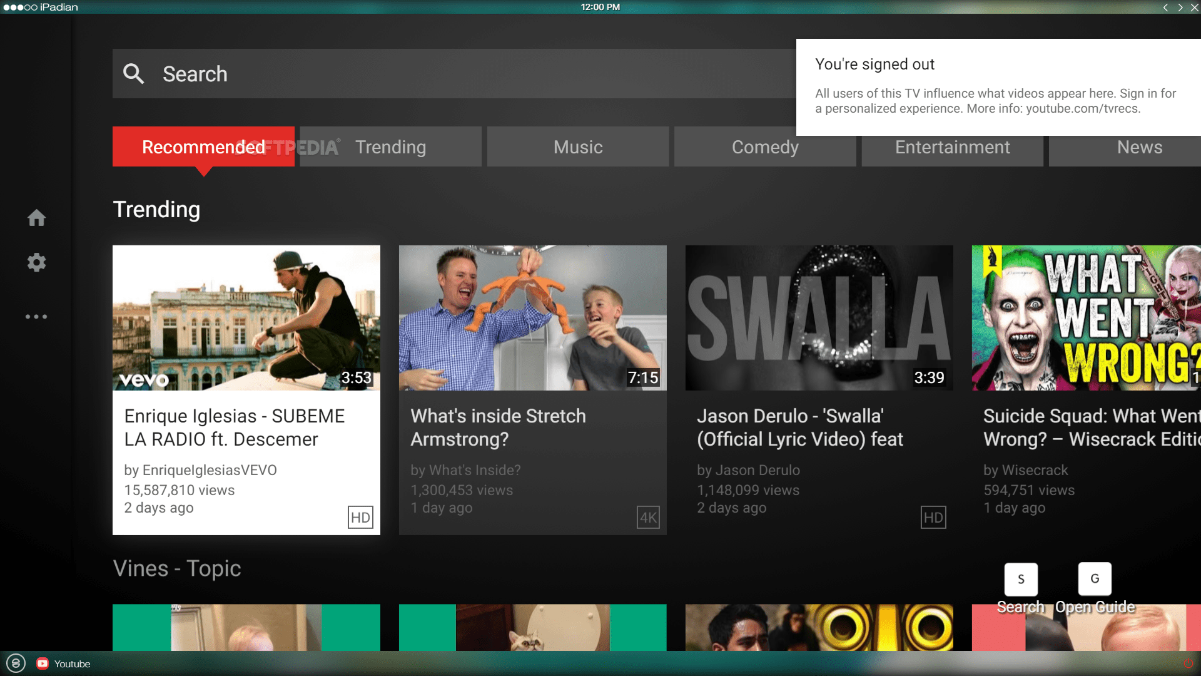This screenshot has height=676, width=1201.
Task: Click 'by Wisecrack' channel name
Action: click(x=1025, y=470)
